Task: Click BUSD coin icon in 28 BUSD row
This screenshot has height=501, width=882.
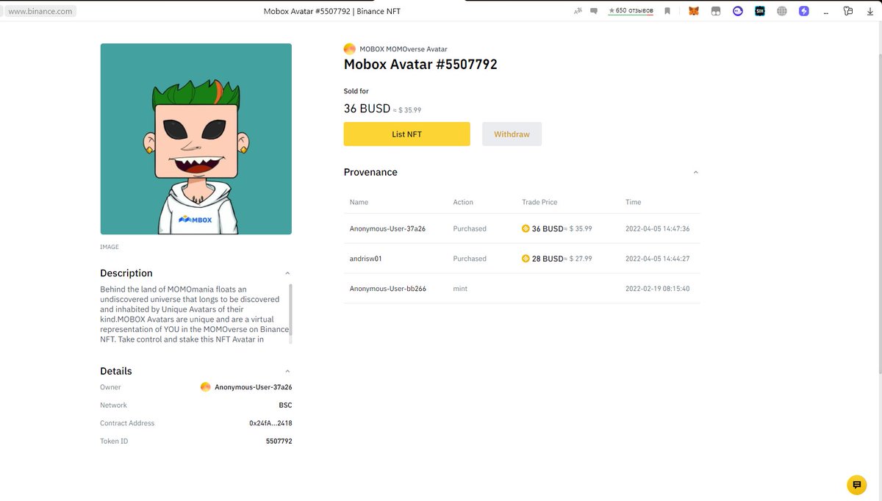Action: (x=526, y=259)
